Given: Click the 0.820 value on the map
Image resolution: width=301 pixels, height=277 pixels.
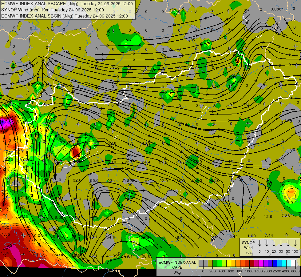Looking at the screenshot, I should [x=129, y=181].
